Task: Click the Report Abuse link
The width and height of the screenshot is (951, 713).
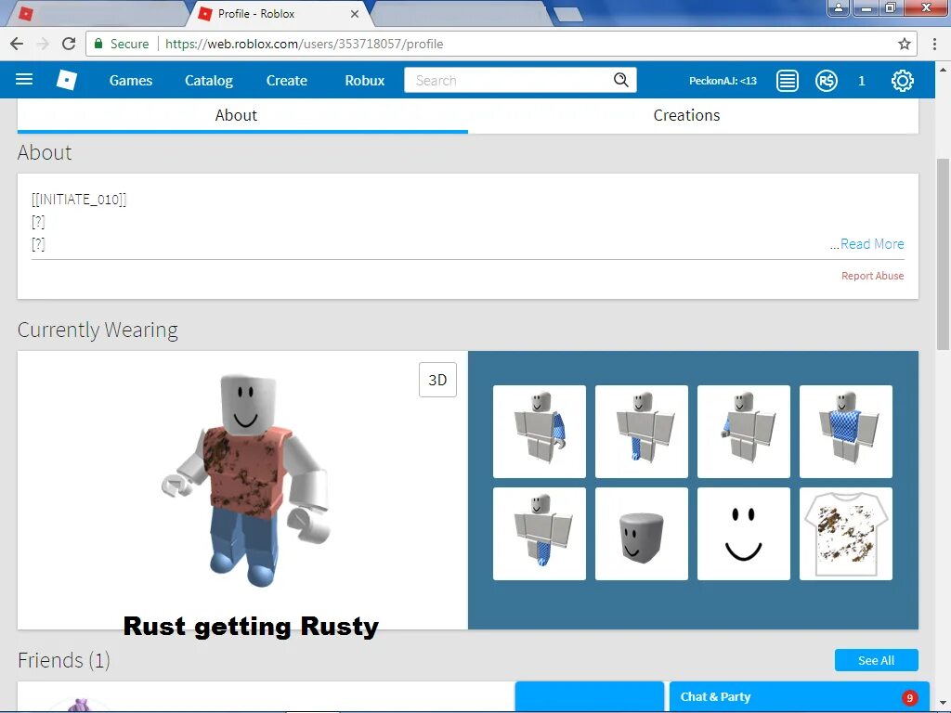Action: 872,276
